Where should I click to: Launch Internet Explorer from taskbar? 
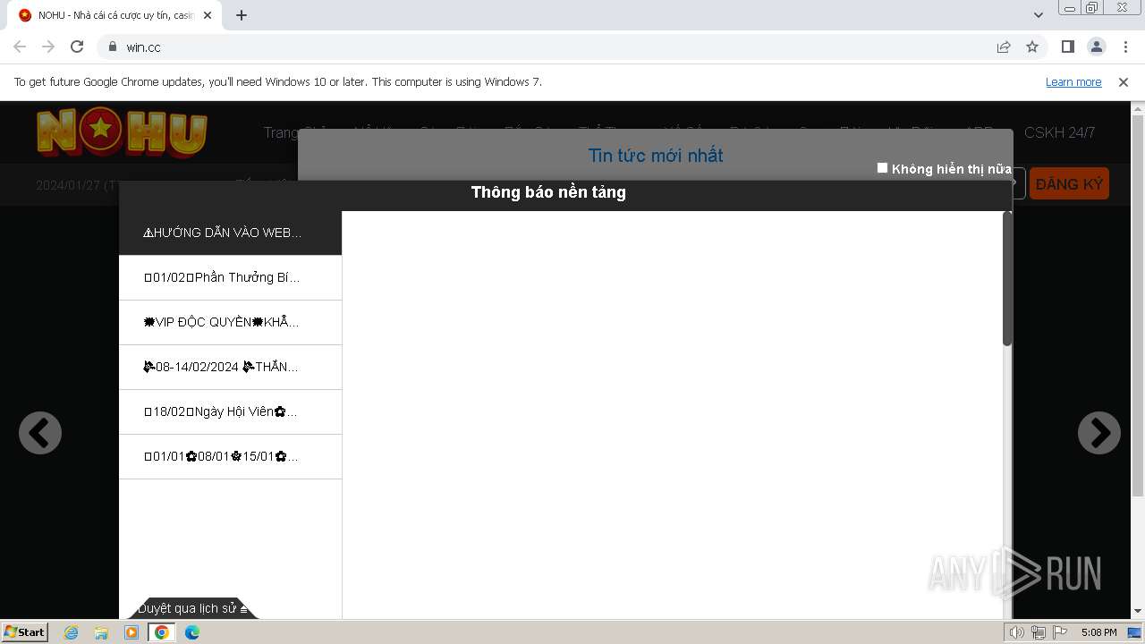coord(72,632)
